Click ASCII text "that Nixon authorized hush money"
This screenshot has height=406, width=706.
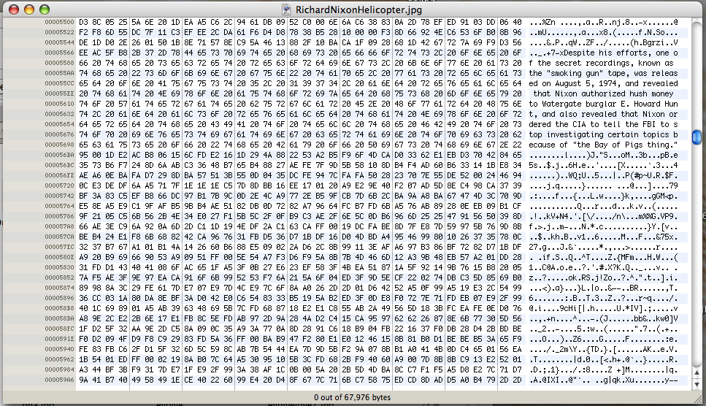point(603,93)
